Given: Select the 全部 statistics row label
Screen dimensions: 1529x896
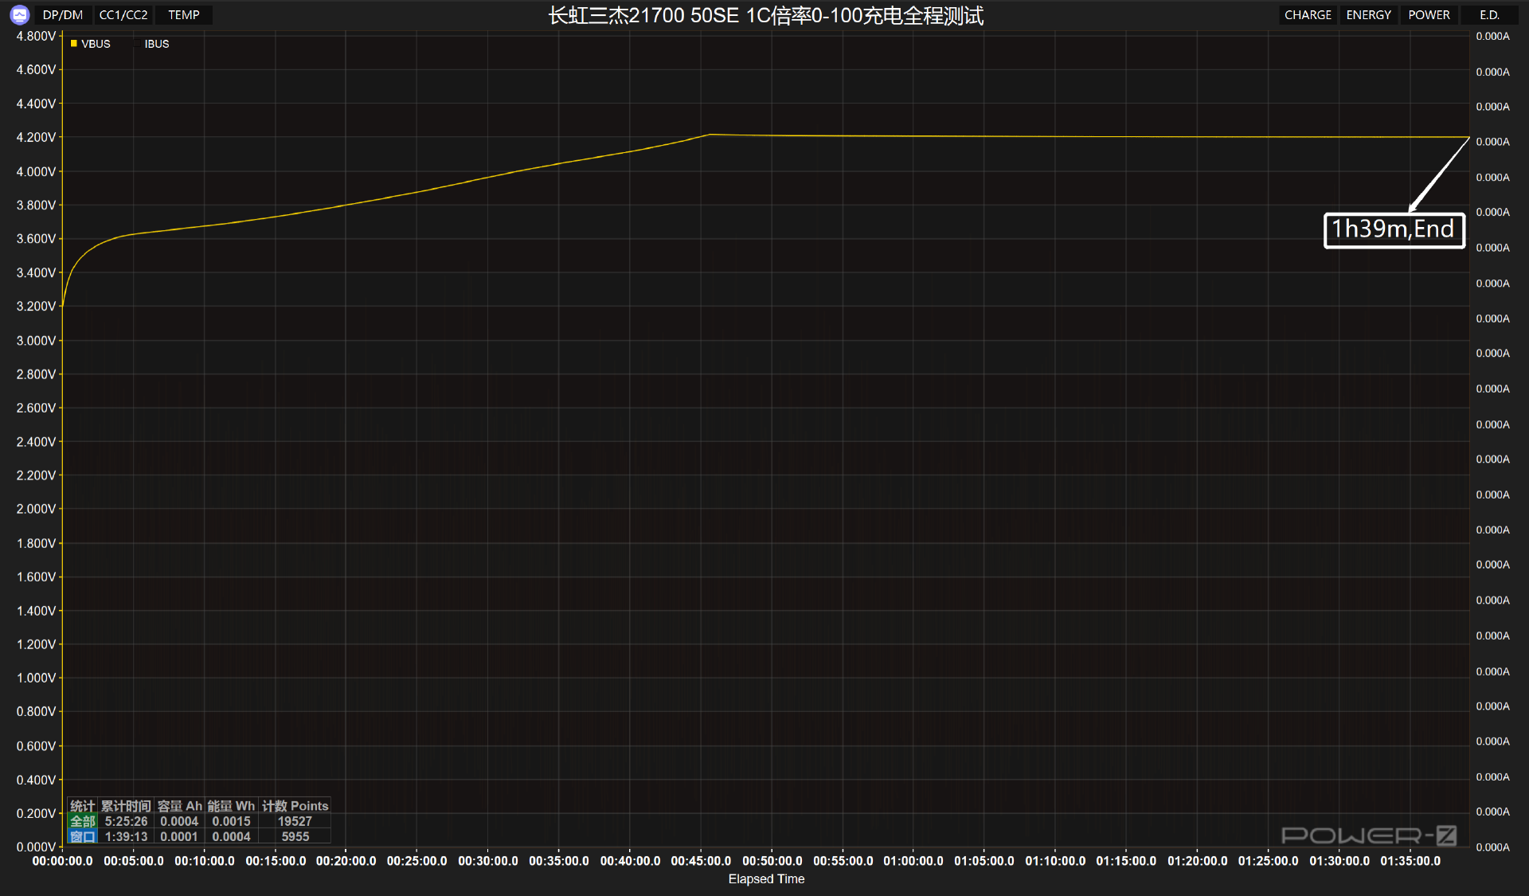Looking at the screenshot, I should point(83,821).
